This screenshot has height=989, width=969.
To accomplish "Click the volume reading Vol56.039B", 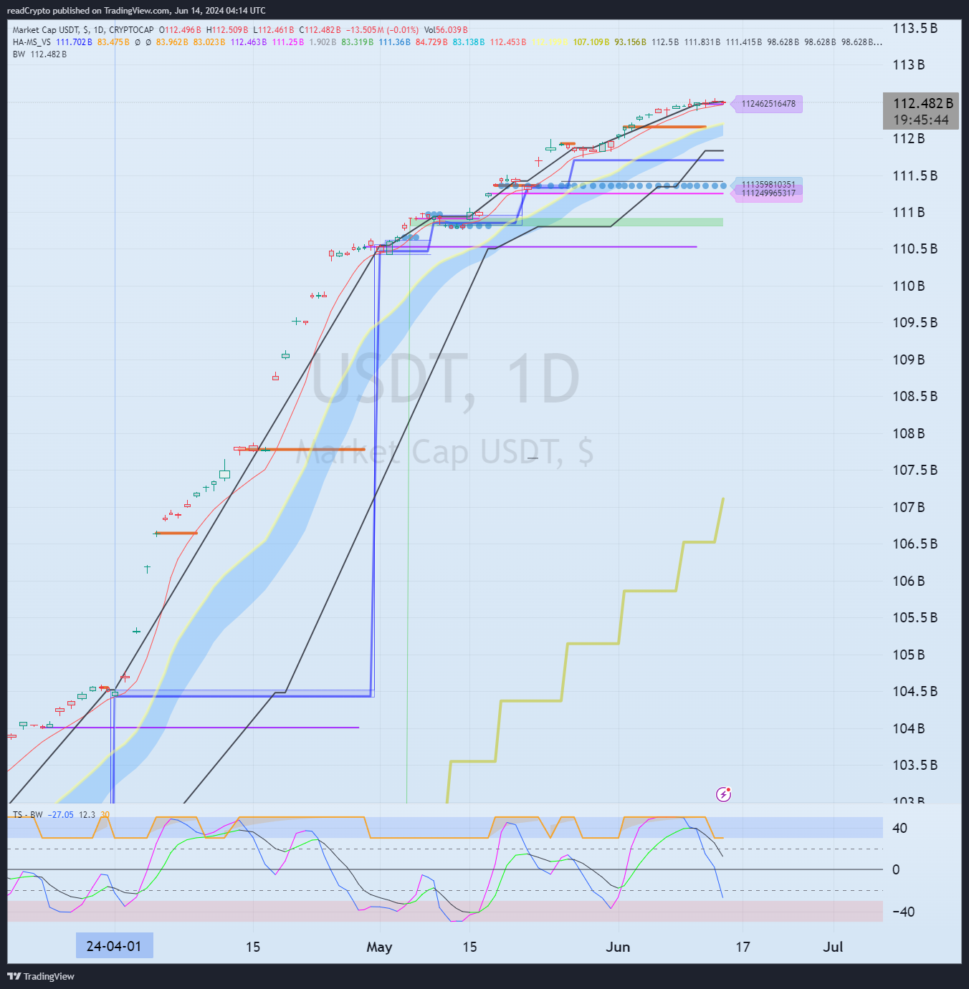I will point(446,30).
